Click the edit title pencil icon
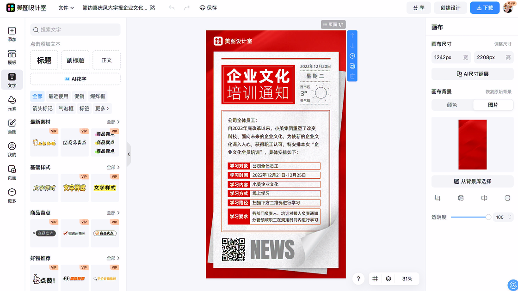 pos(153,8)
